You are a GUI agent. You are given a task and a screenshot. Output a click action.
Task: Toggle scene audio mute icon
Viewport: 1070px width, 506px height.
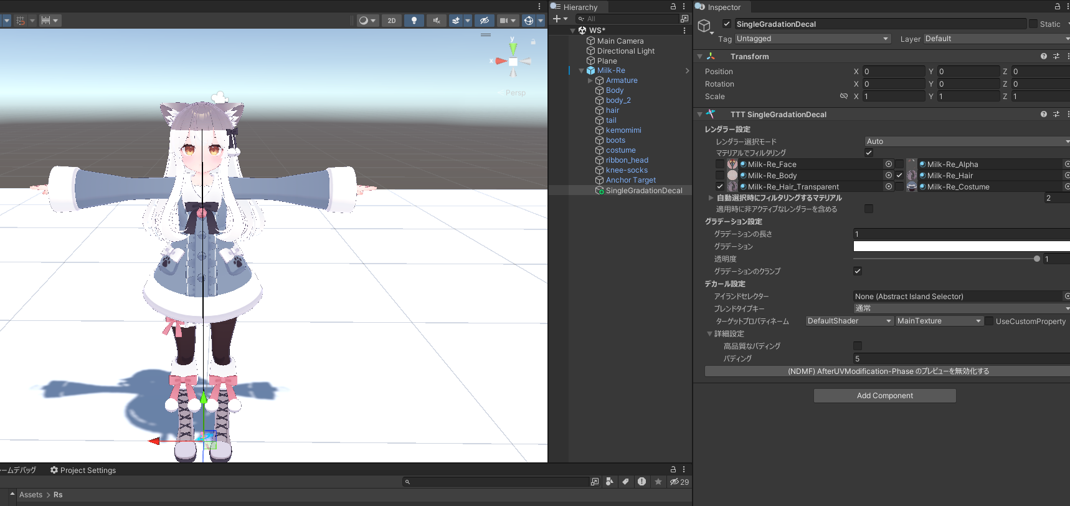coord(437,21)
